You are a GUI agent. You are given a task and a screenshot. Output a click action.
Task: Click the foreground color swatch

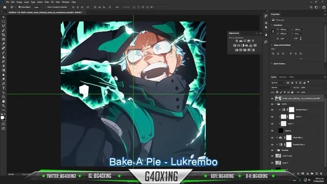tap(2, 118)
